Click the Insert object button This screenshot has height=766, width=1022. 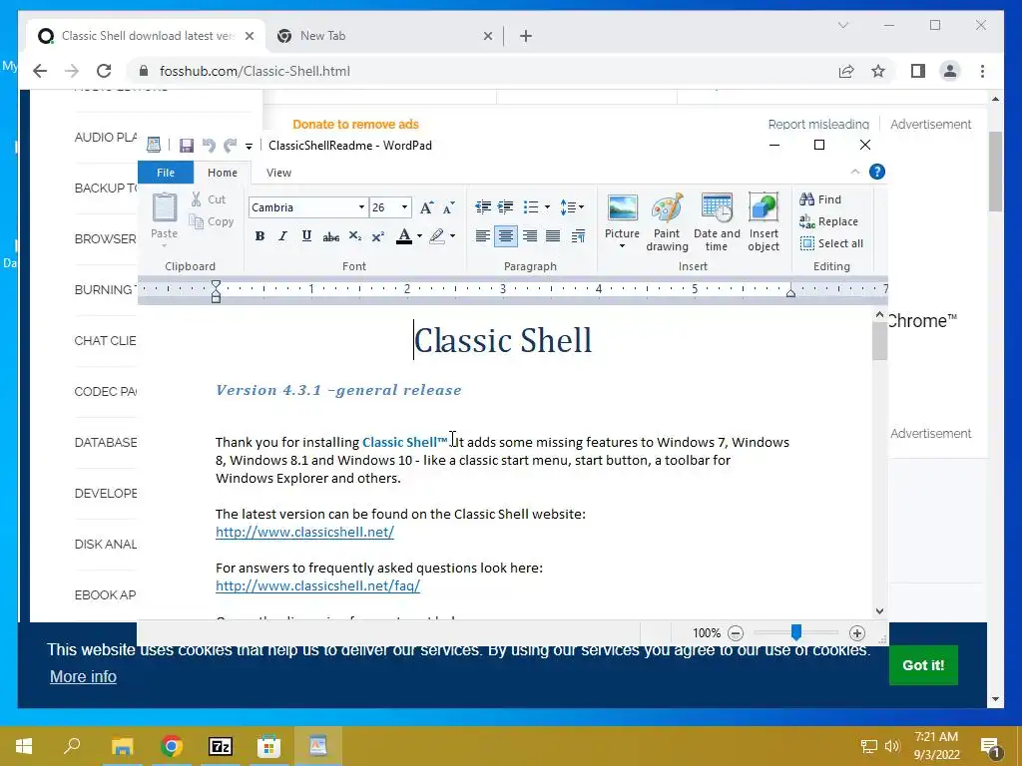click(x=764, y=222)
